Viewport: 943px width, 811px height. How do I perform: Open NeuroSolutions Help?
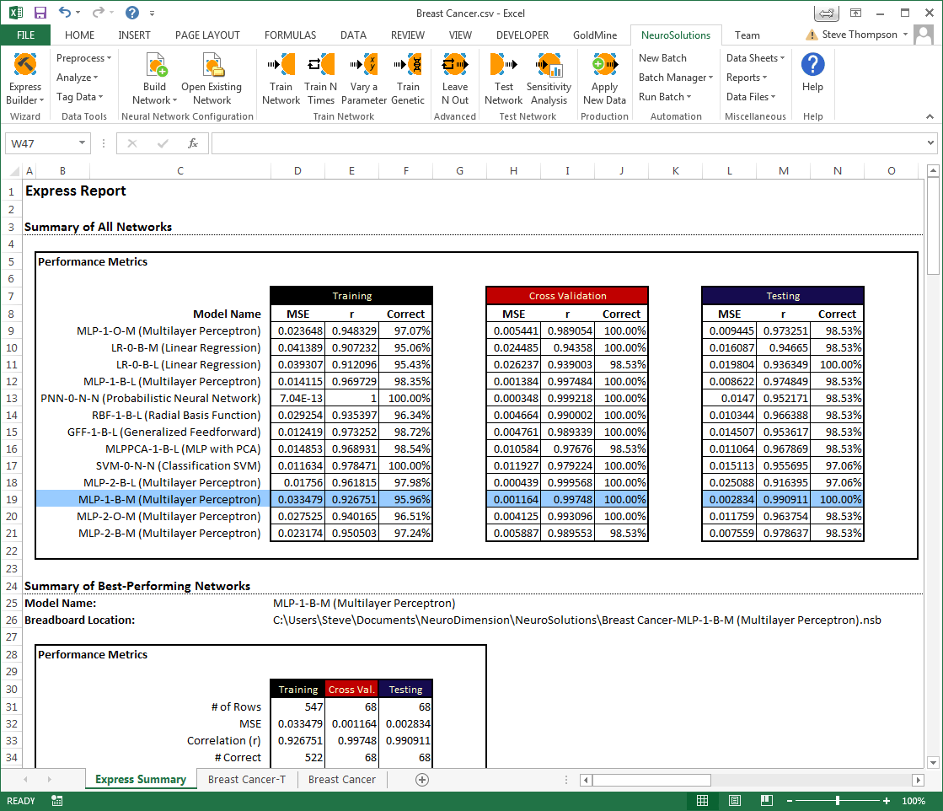(812, 73)
